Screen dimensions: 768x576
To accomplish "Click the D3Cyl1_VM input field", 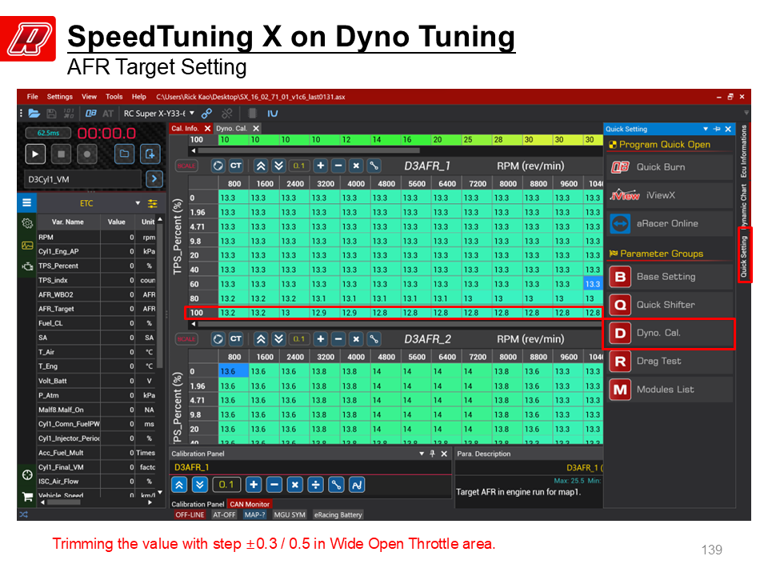I will coord(82,179).
